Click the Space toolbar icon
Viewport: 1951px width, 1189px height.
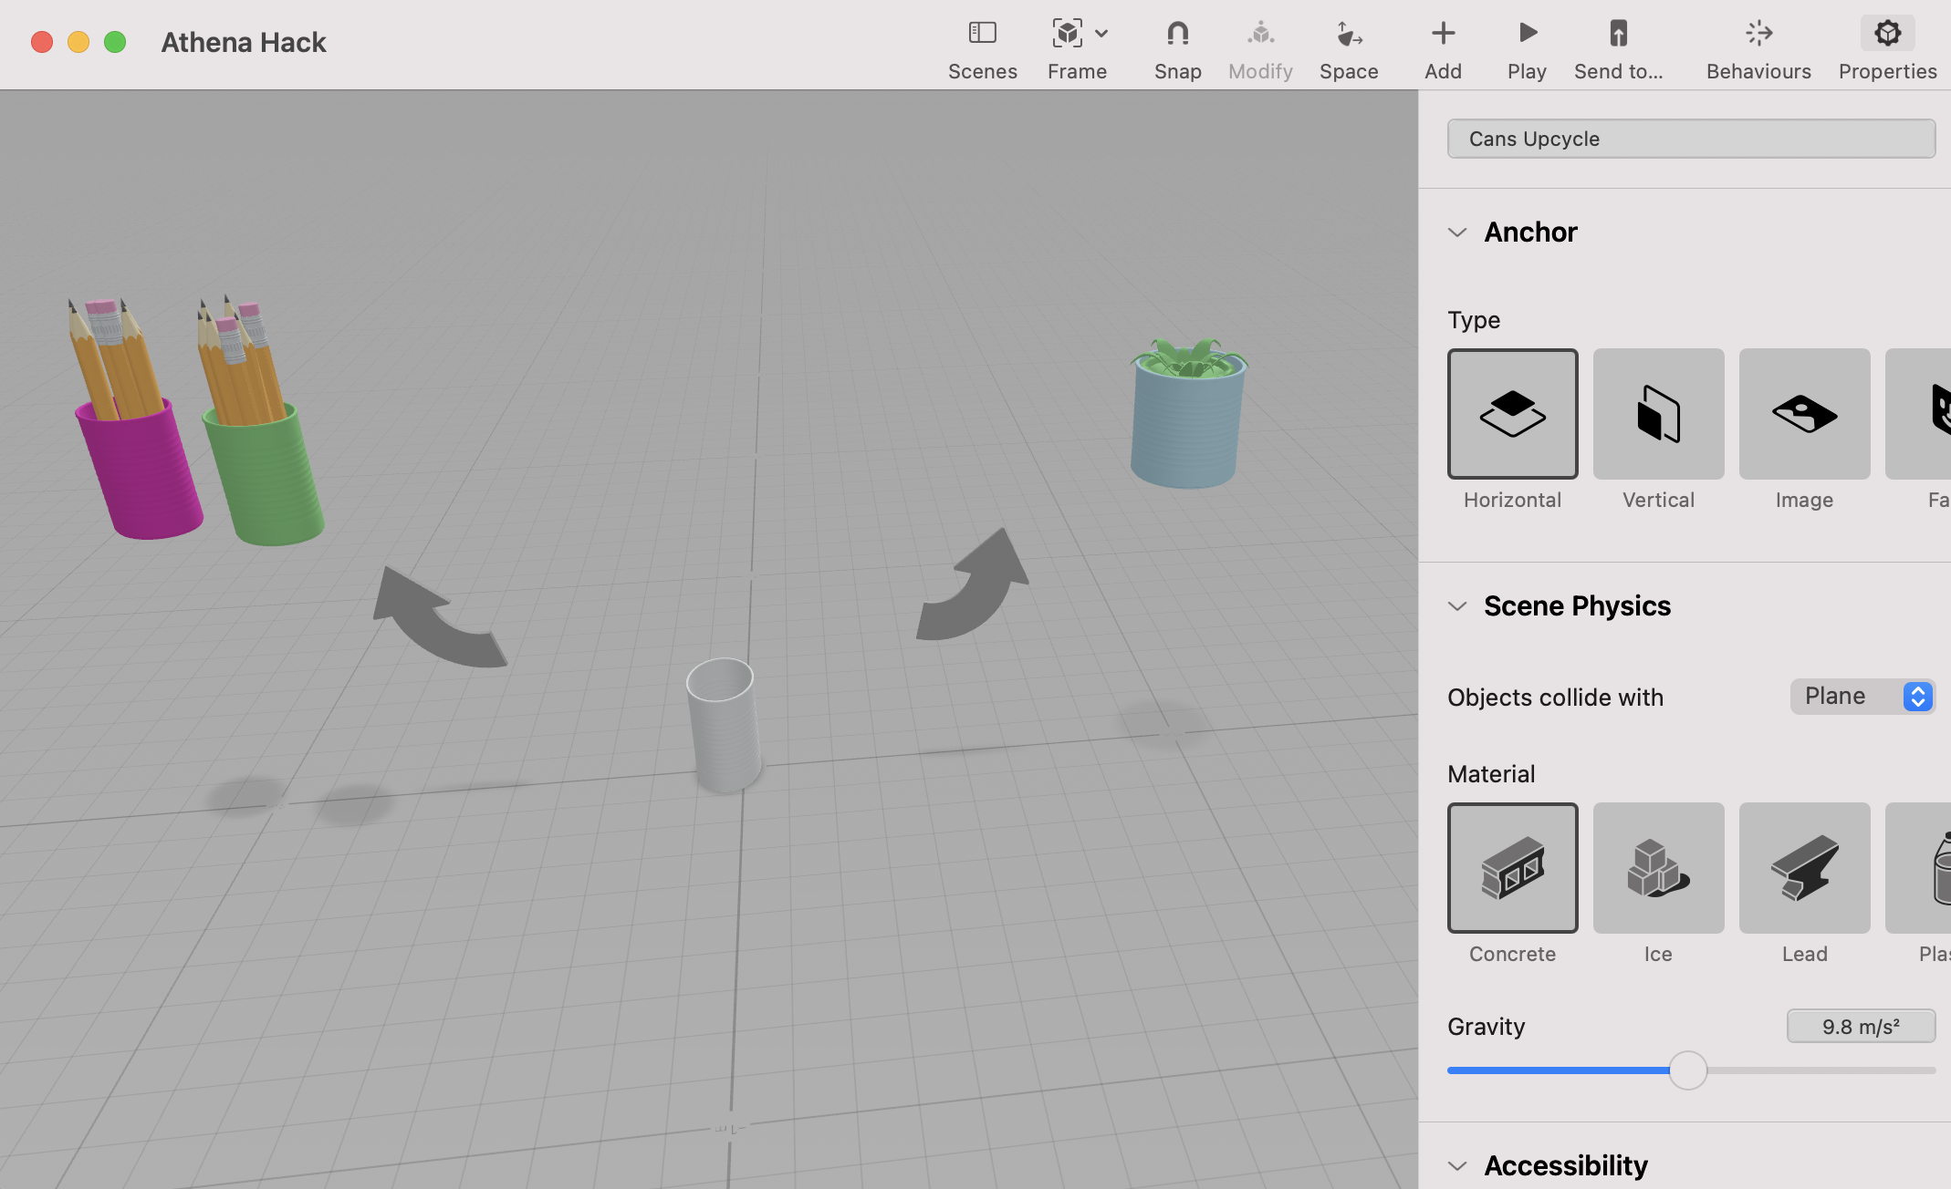tap(1348, 34)
